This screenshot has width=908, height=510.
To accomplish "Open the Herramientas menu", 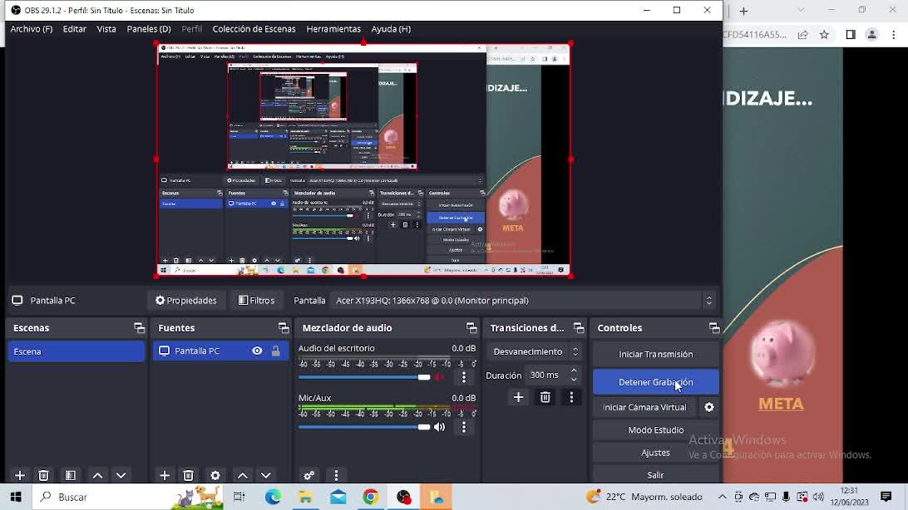I will point(333,29).
